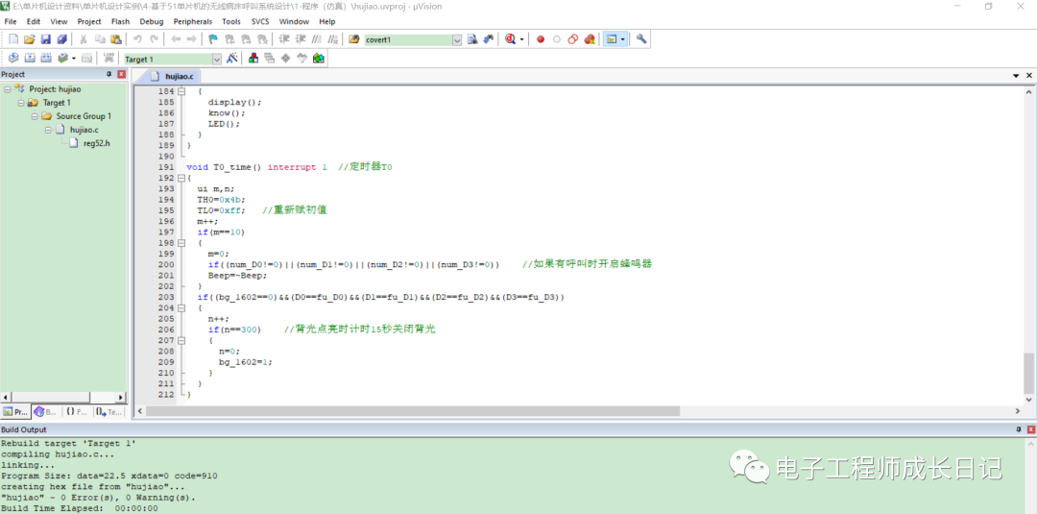Toggle enable/disable breakpoint circle icon

pyautogui.click(x=556, y=39)
